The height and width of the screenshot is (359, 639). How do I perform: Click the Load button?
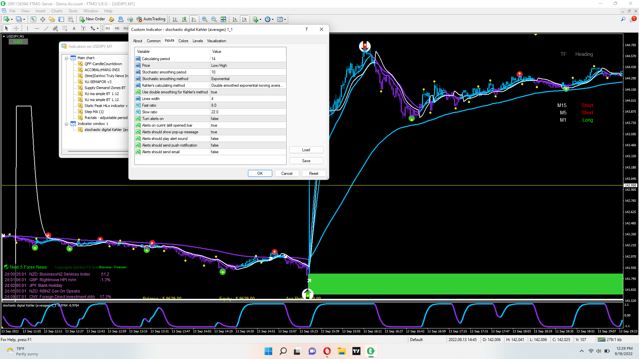[x=306, y=150]
